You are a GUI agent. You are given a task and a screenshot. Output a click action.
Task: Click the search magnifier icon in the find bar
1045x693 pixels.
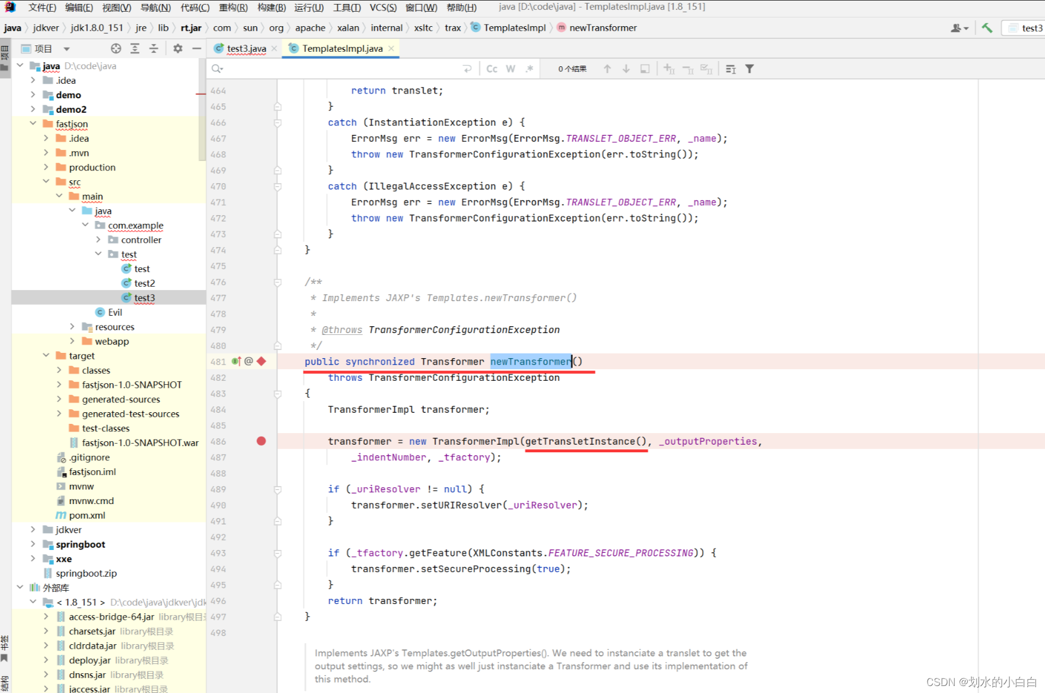[217, 69]
